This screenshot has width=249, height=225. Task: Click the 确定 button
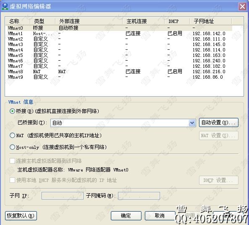[126, 216]
